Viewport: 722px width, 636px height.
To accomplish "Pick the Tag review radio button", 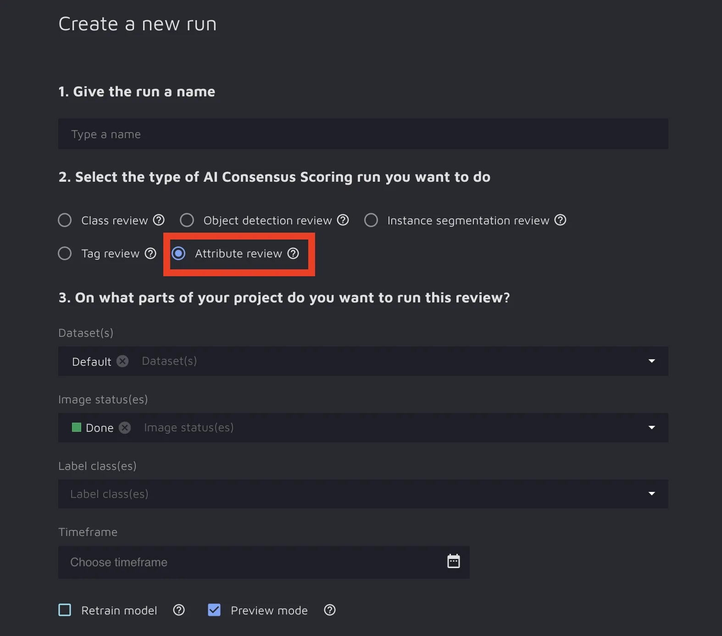I will 65,253.
